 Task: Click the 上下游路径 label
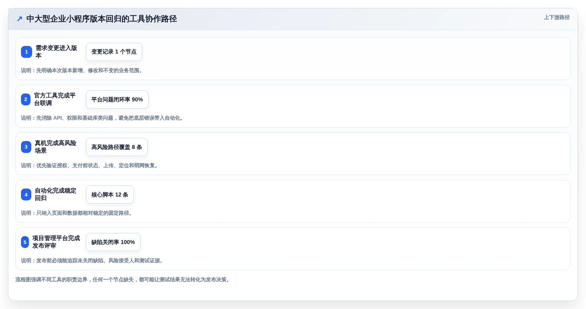557,17
